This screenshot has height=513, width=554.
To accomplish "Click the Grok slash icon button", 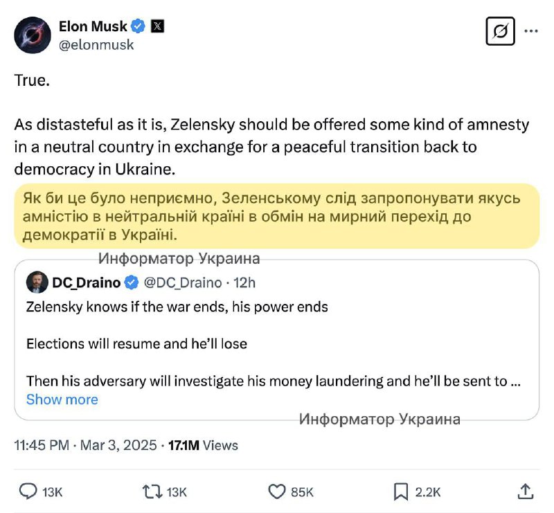I will click(500, 31).
